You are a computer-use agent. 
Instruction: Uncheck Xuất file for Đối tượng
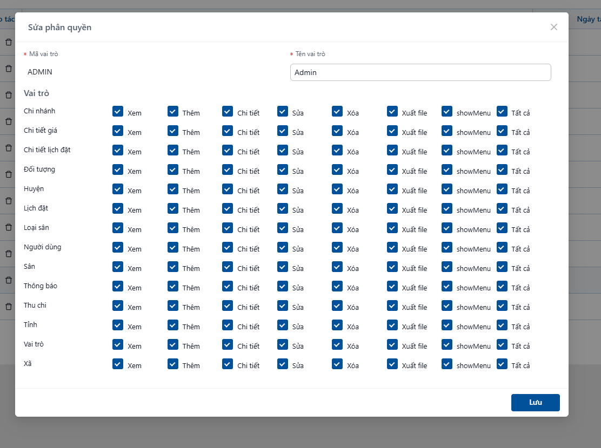pyautogui.click(x=392, y=169)
